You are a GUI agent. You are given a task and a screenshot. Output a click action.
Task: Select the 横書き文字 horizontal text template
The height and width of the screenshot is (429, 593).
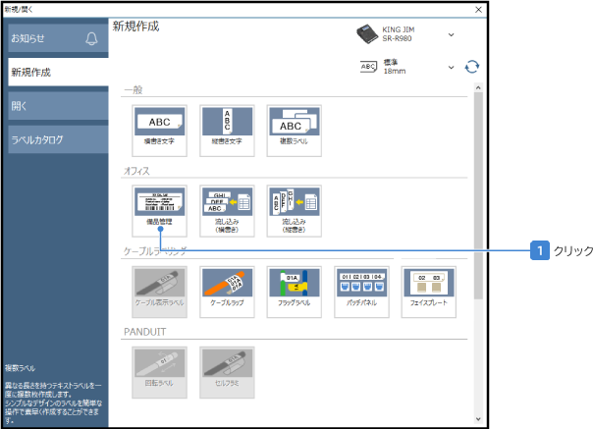(159, 127)
